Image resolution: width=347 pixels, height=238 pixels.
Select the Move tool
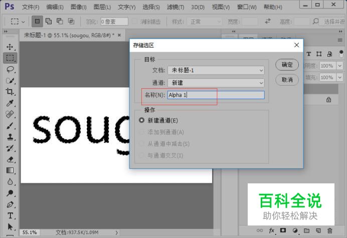[x=10, y=47]
